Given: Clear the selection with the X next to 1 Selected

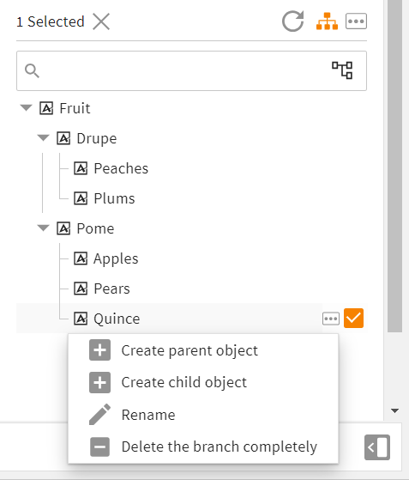Looking at the screenshot, I should tap(101, 21).
